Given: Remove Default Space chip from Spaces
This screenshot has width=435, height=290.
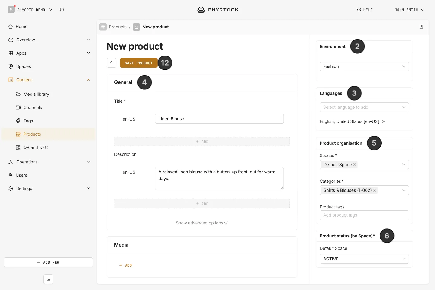Looking at the screenshot, I should [x=355, y=165].
